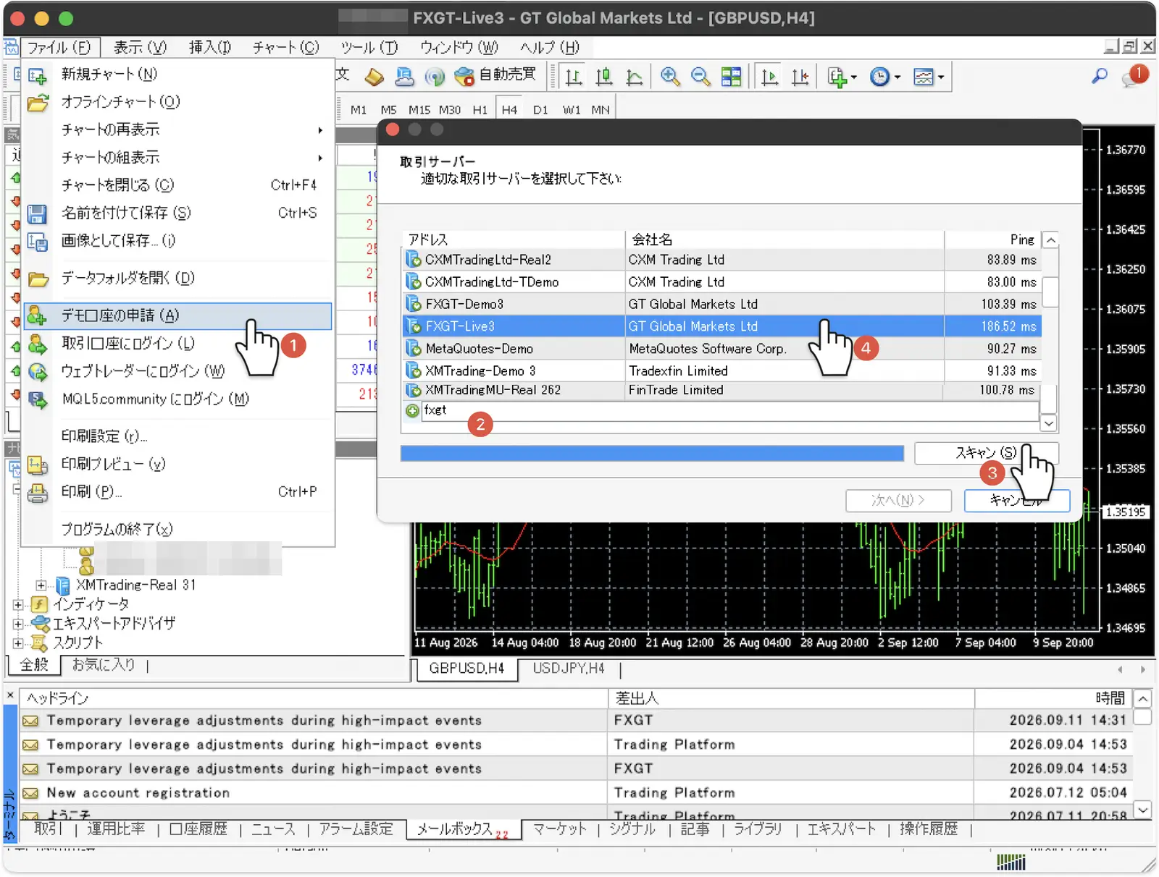The image size is (1159, 877).
Task: Select the W1 timeframe button
Action: 571,110
